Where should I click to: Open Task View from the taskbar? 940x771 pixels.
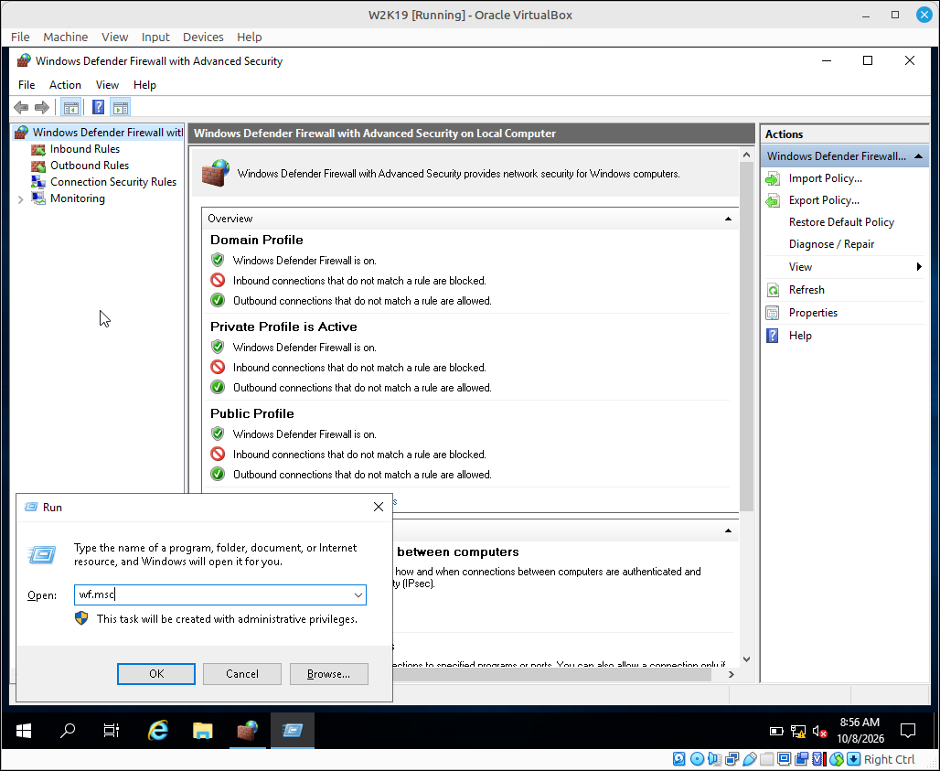click(112, 730)
